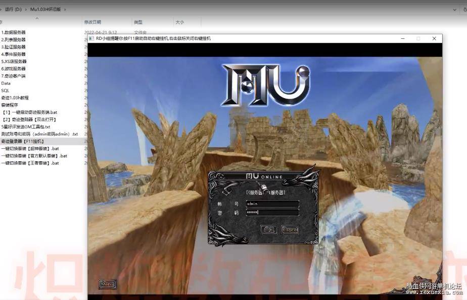
Task: Sort by 修改日期 column header
Action: pos(92,22)
